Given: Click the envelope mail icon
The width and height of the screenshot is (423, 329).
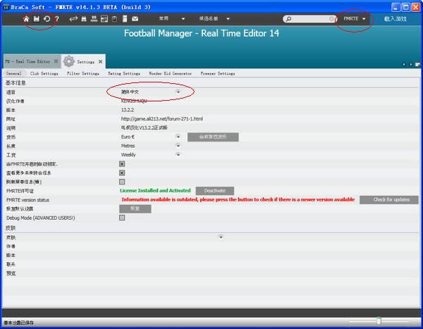Looking at the screenshot, I should [x=135, y=18].
